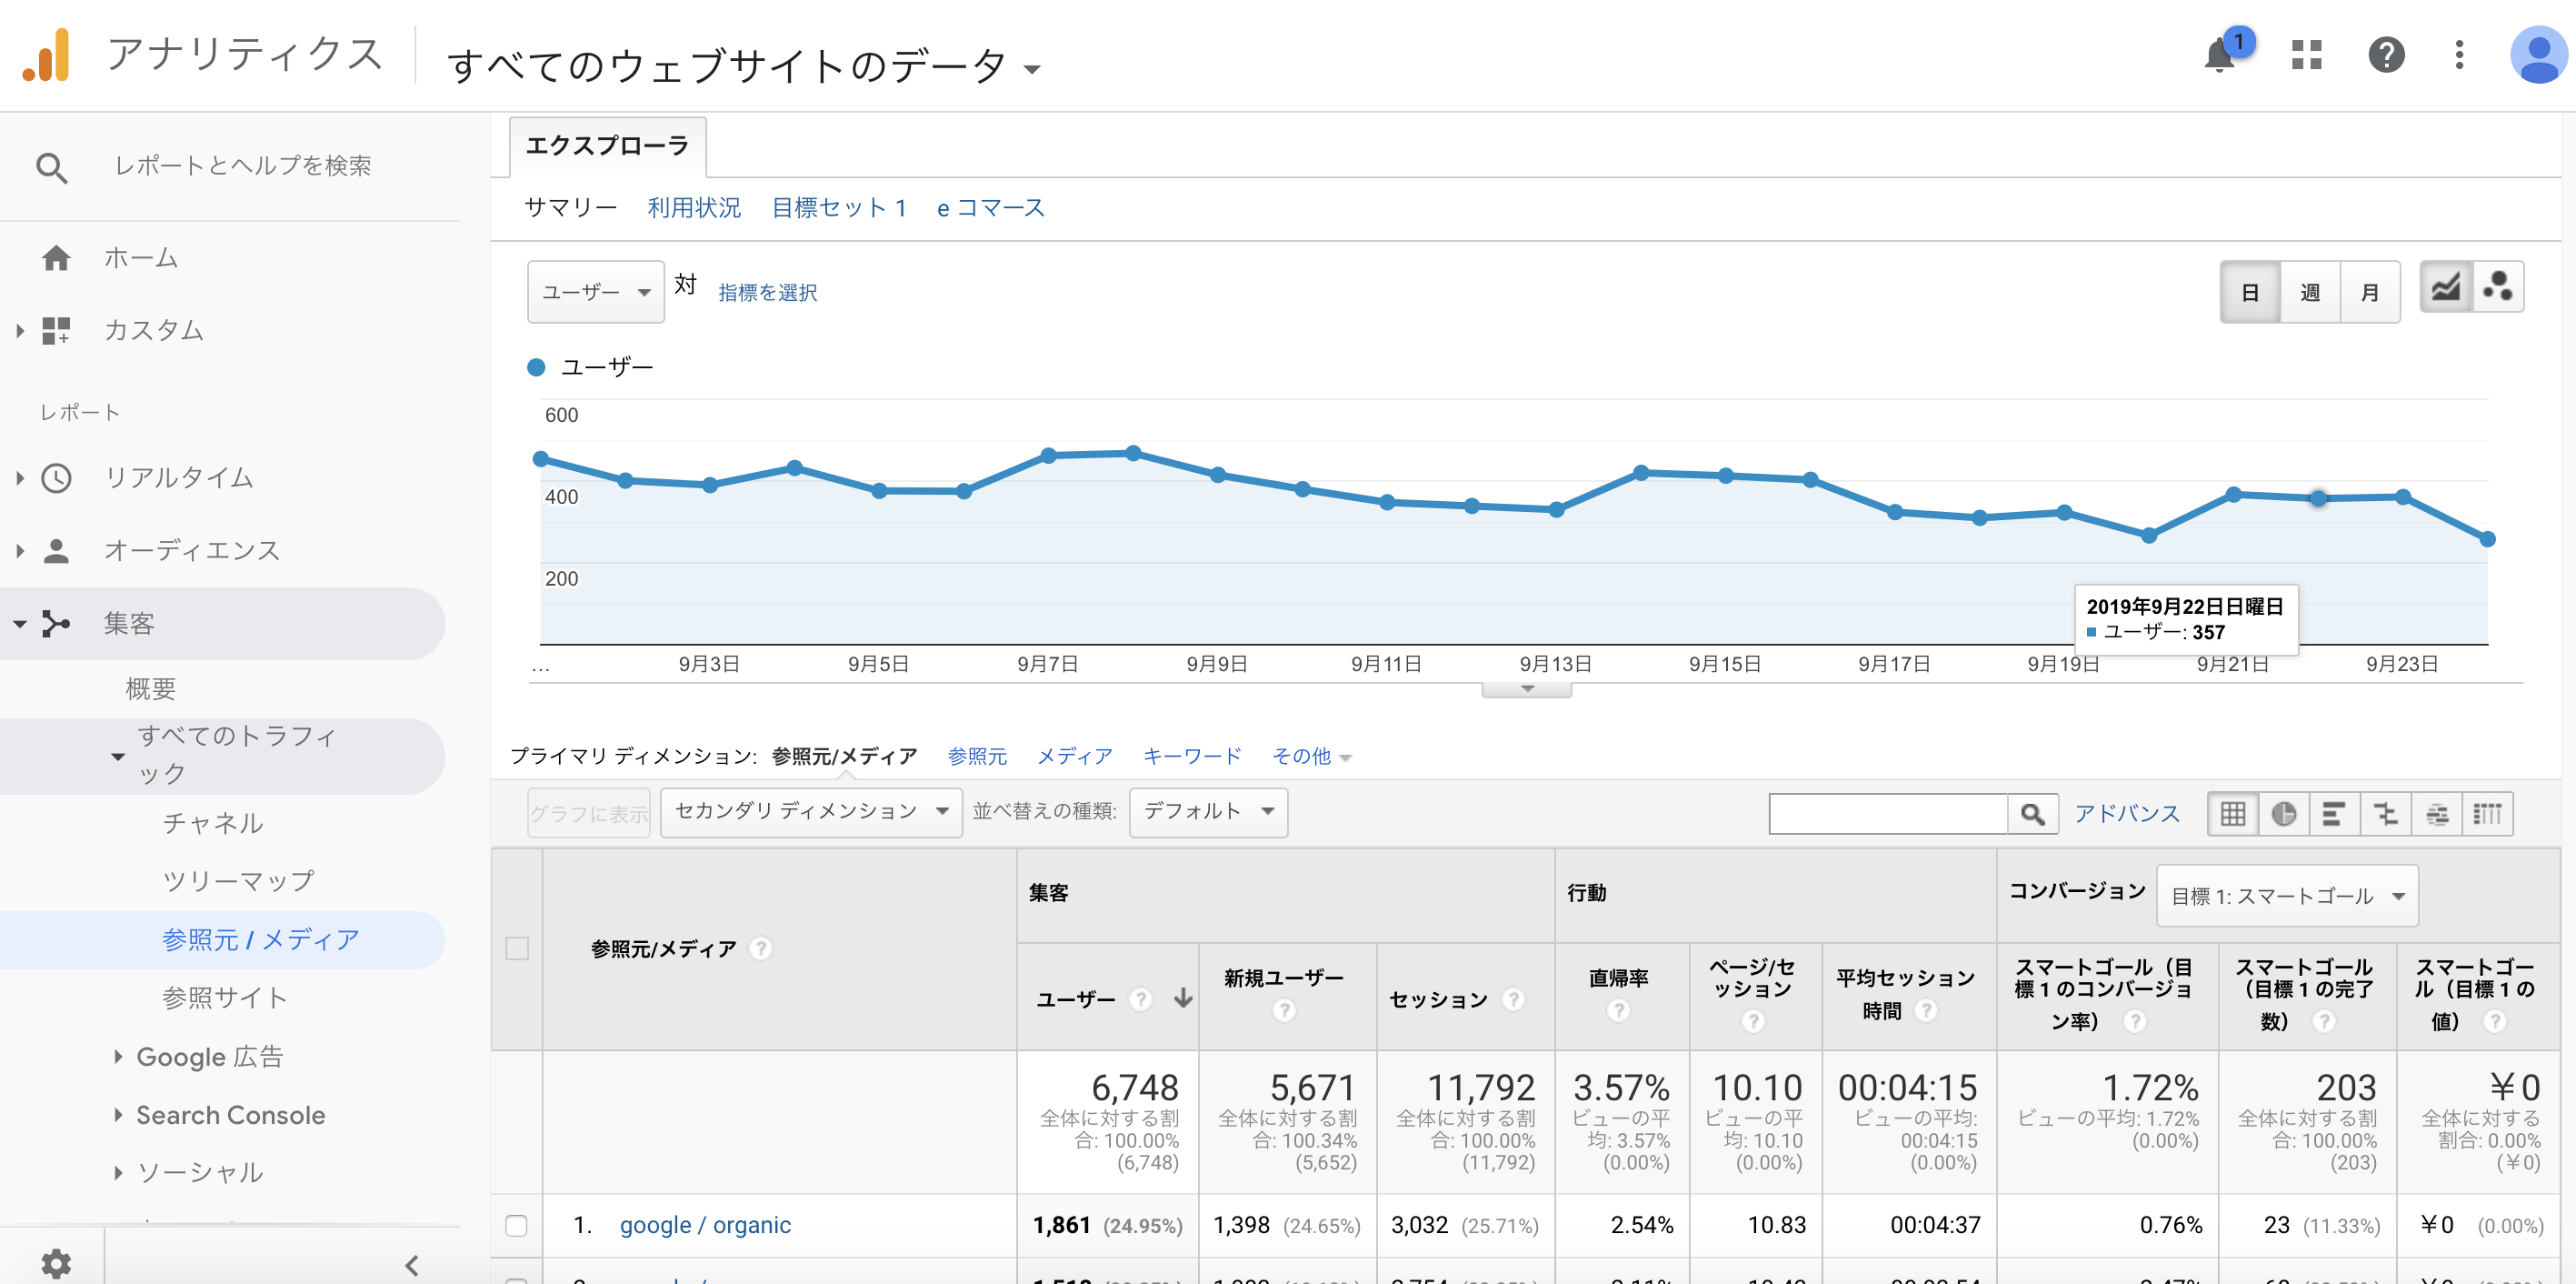Image resolution: width=2576 pixels, height=1284 pixels.
Task: Check the google / organic row checkbox
Action: (516, 1225)
